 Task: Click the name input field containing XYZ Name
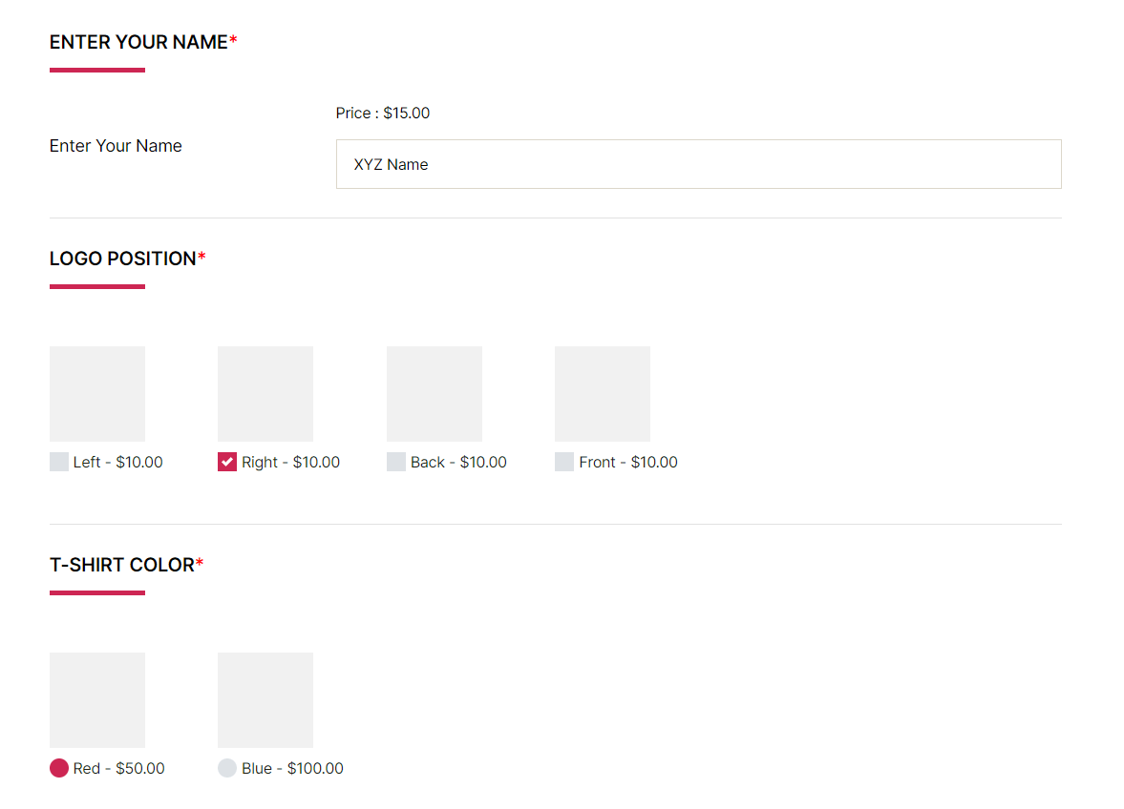[698, 164]
